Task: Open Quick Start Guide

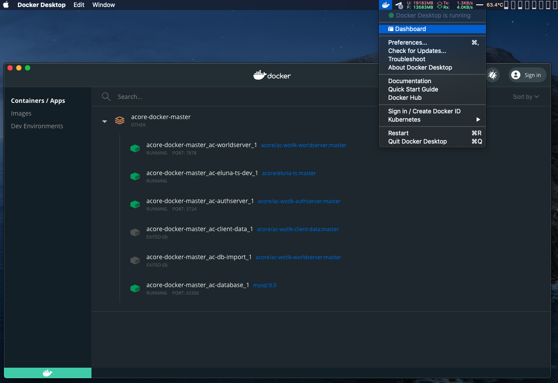Action: click(x=432, y=89)
